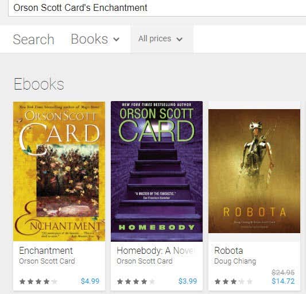
Task: Open the Books category dropdown
Action: click(x=95, y=39)
